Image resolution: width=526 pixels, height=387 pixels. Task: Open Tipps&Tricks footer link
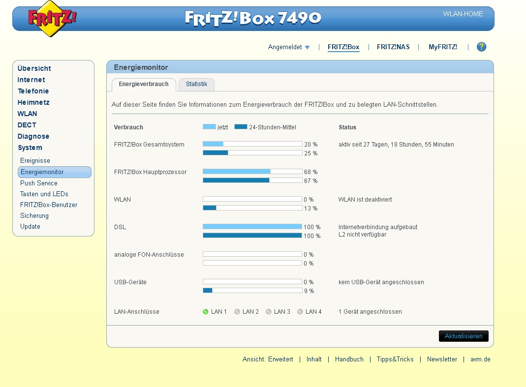395,359
